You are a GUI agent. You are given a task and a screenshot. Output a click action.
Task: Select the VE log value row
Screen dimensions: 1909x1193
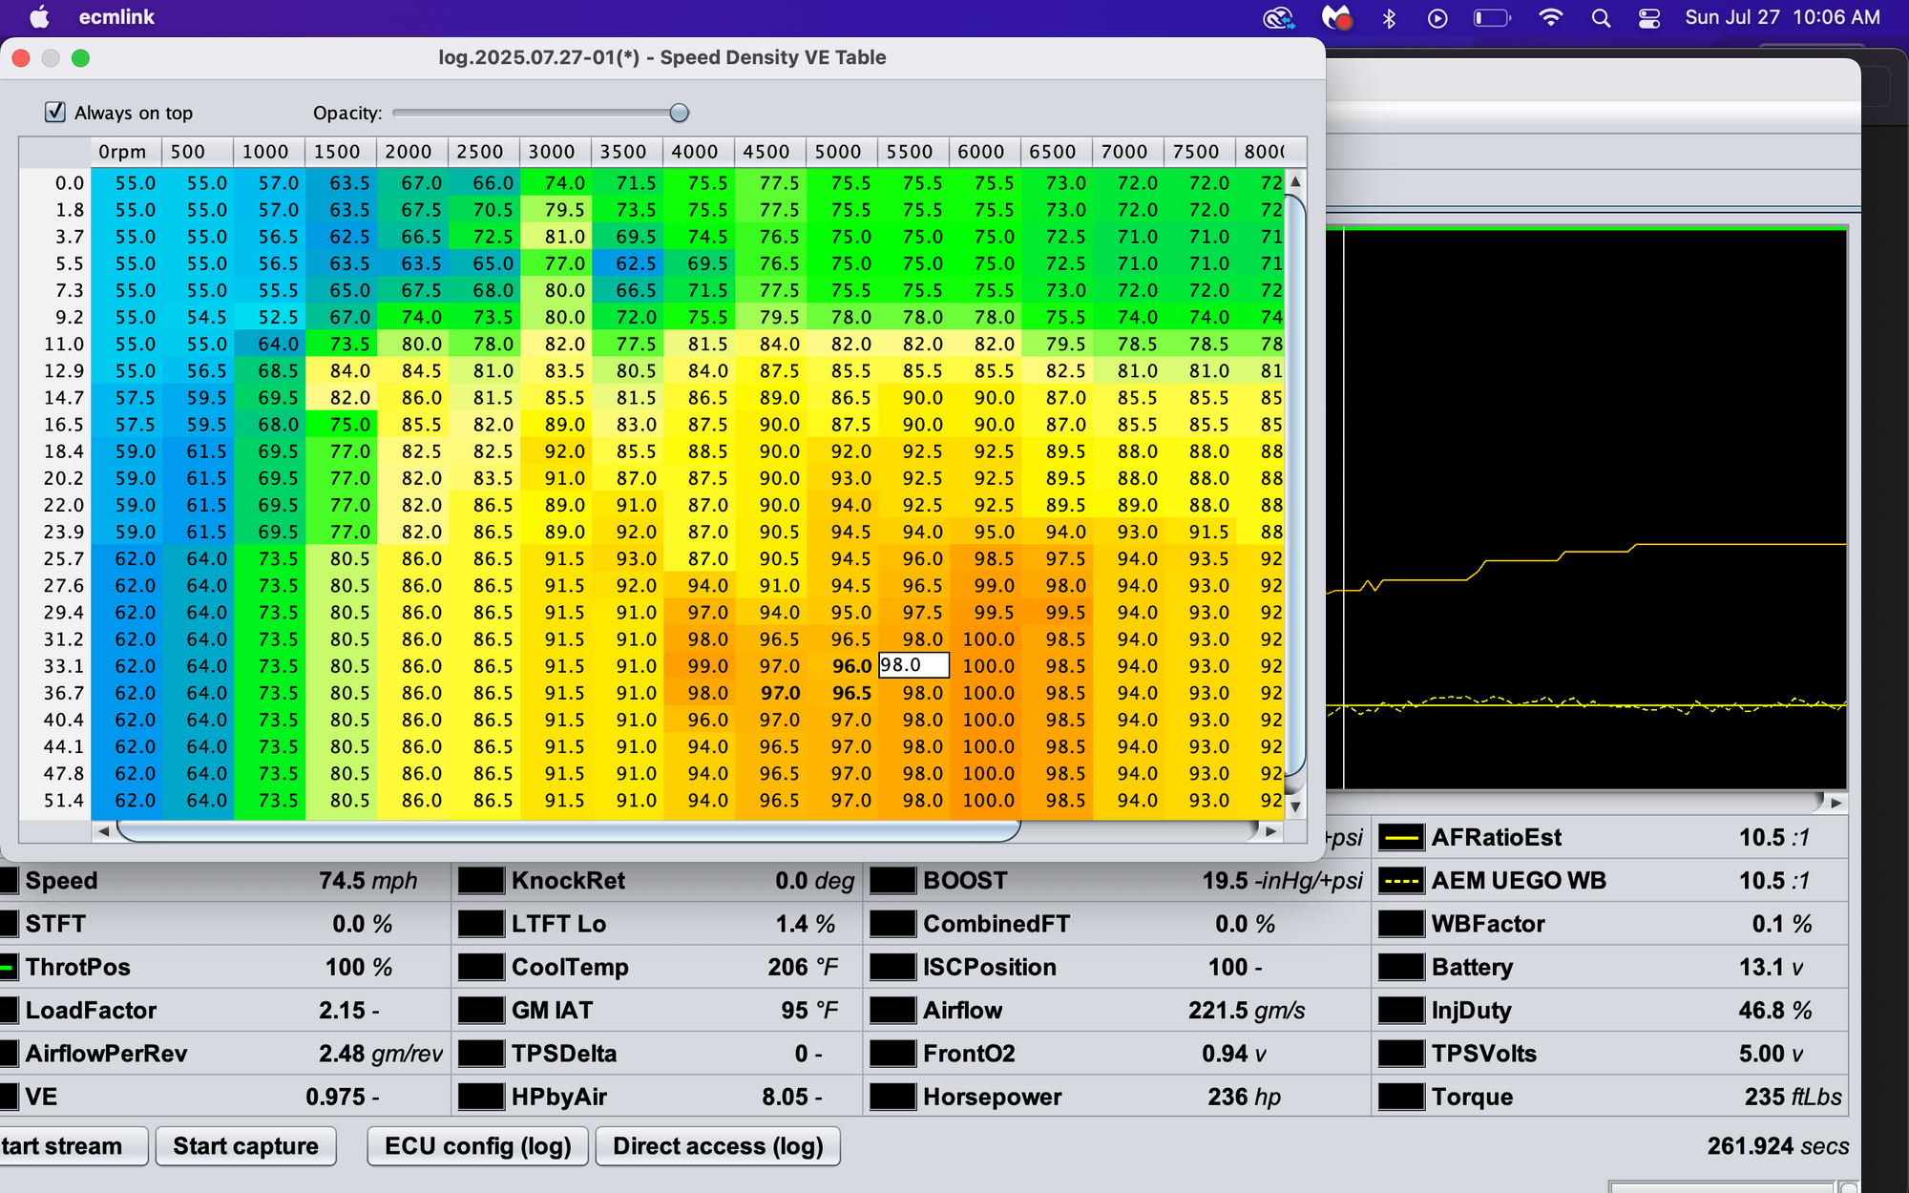pos(224,1097)
